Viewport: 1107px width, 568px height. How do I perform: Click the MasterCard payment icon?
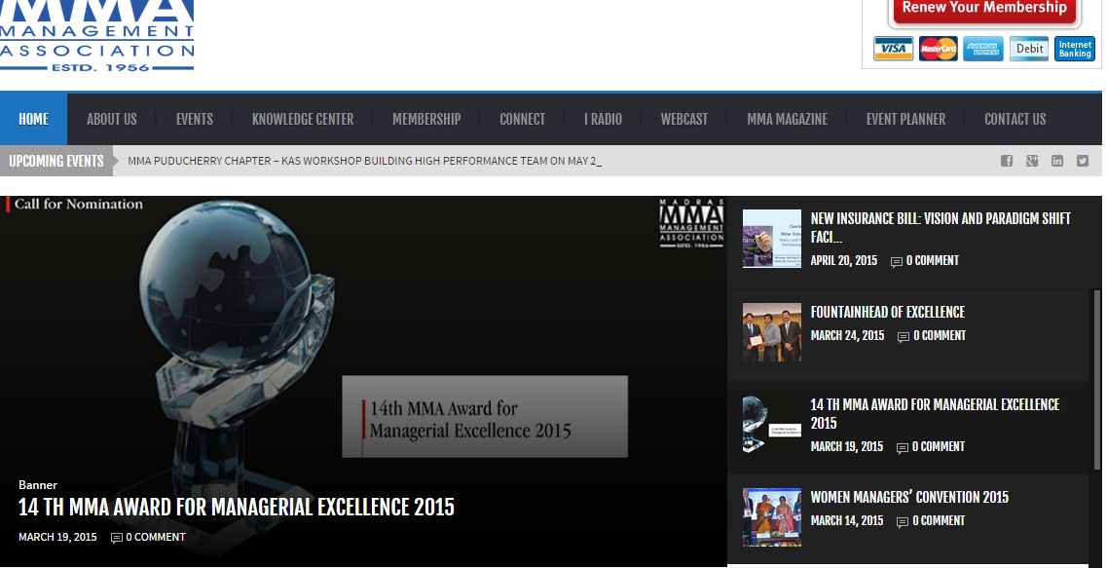click(939, 49)
